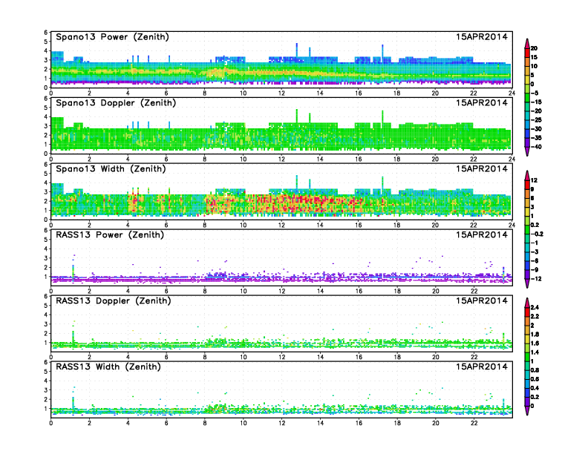
Task: Click the color bar label "0.4"
Action: 535,388
